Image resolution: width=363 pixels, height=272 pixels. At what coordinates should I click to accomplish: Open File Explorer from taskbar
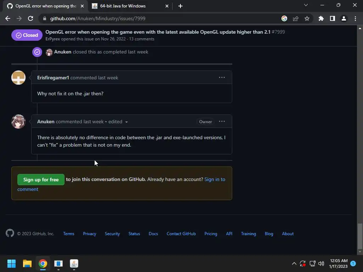[27, 263]
